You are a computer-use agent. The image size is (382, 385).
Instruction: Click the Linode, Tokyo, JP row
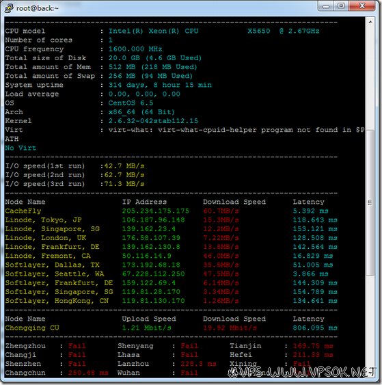(x=171, y=220)
